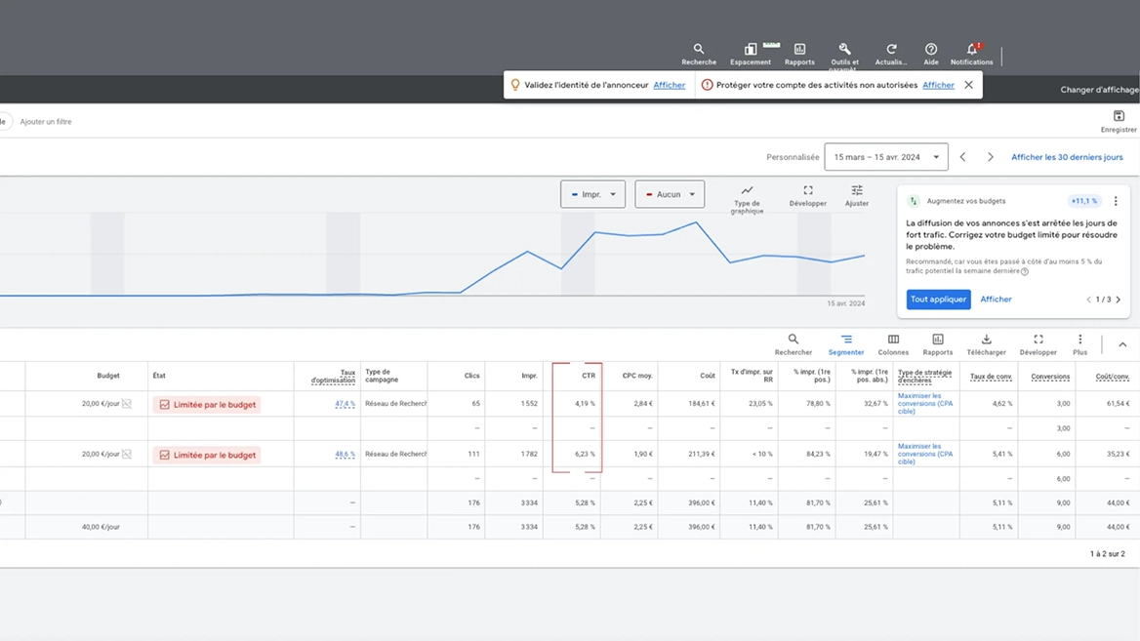Click budget edit icon in the 111-clicks row
Screen dimensions: 1140x641
(127, 455)
